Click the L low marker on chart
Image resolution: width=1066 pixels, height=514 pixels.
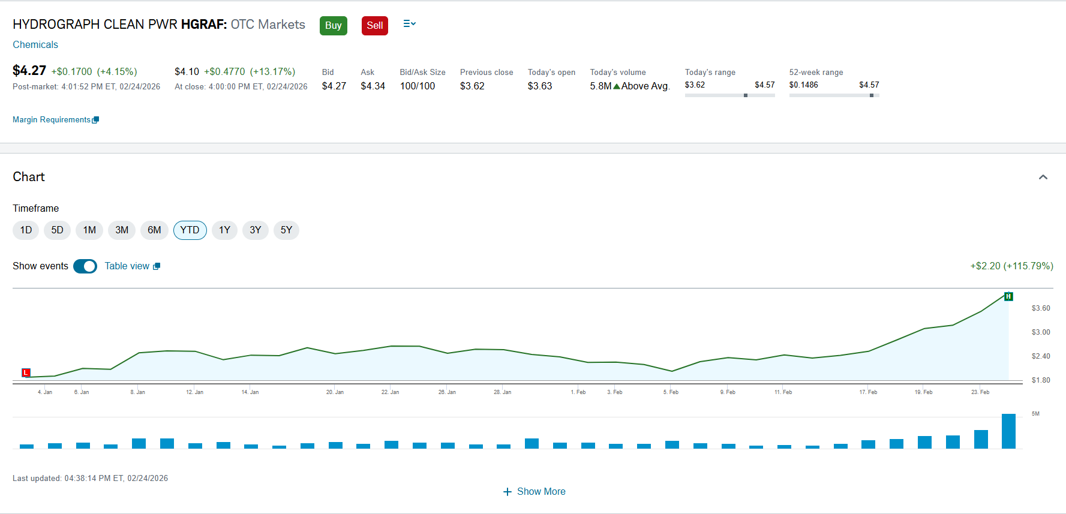point(26,372)
